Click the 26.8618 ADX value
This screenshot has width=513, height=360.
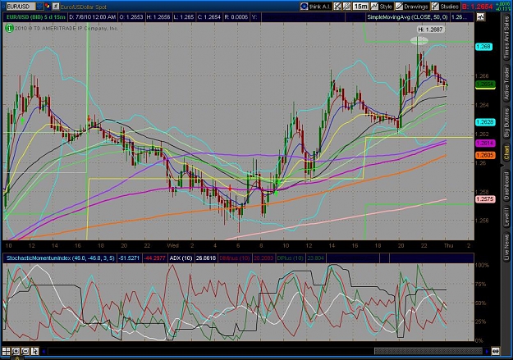(206, 258)
